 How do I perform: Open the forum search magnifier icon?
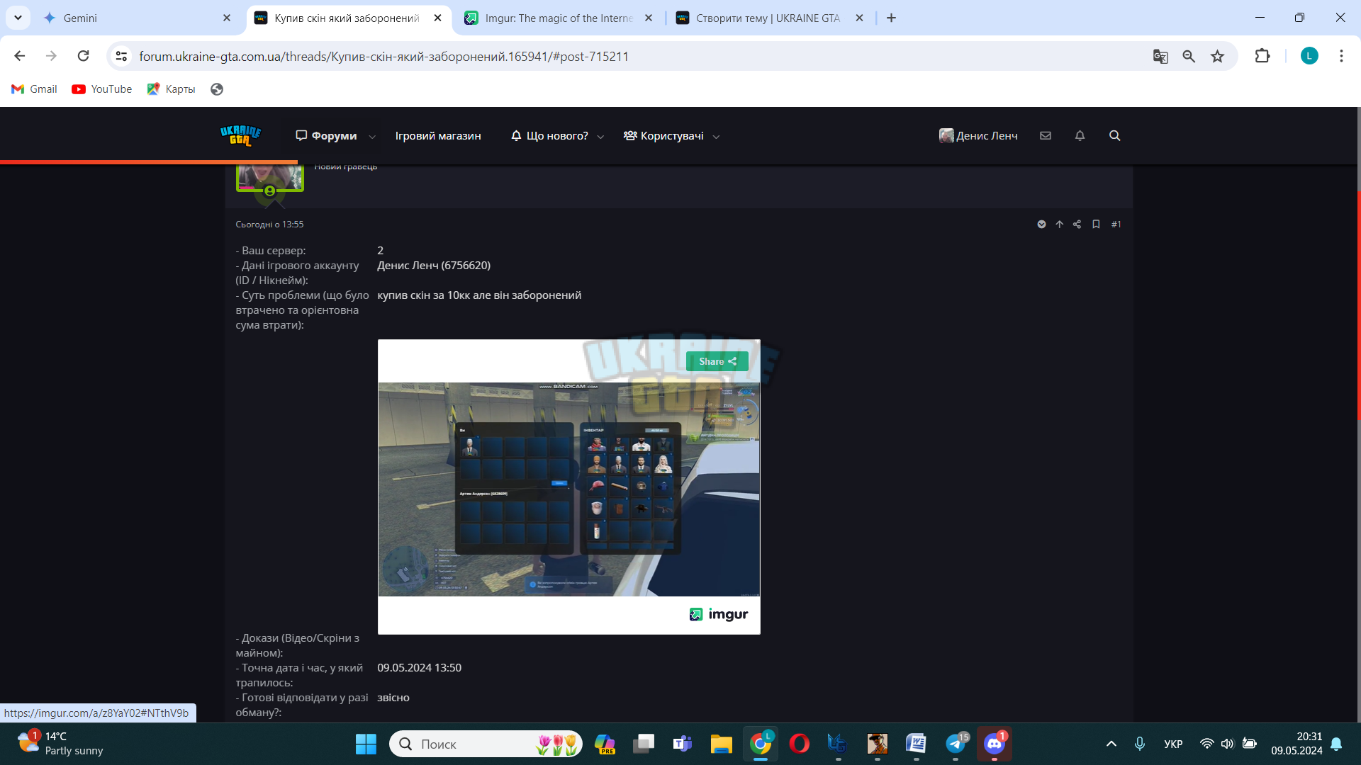[x=1114, y=135]
